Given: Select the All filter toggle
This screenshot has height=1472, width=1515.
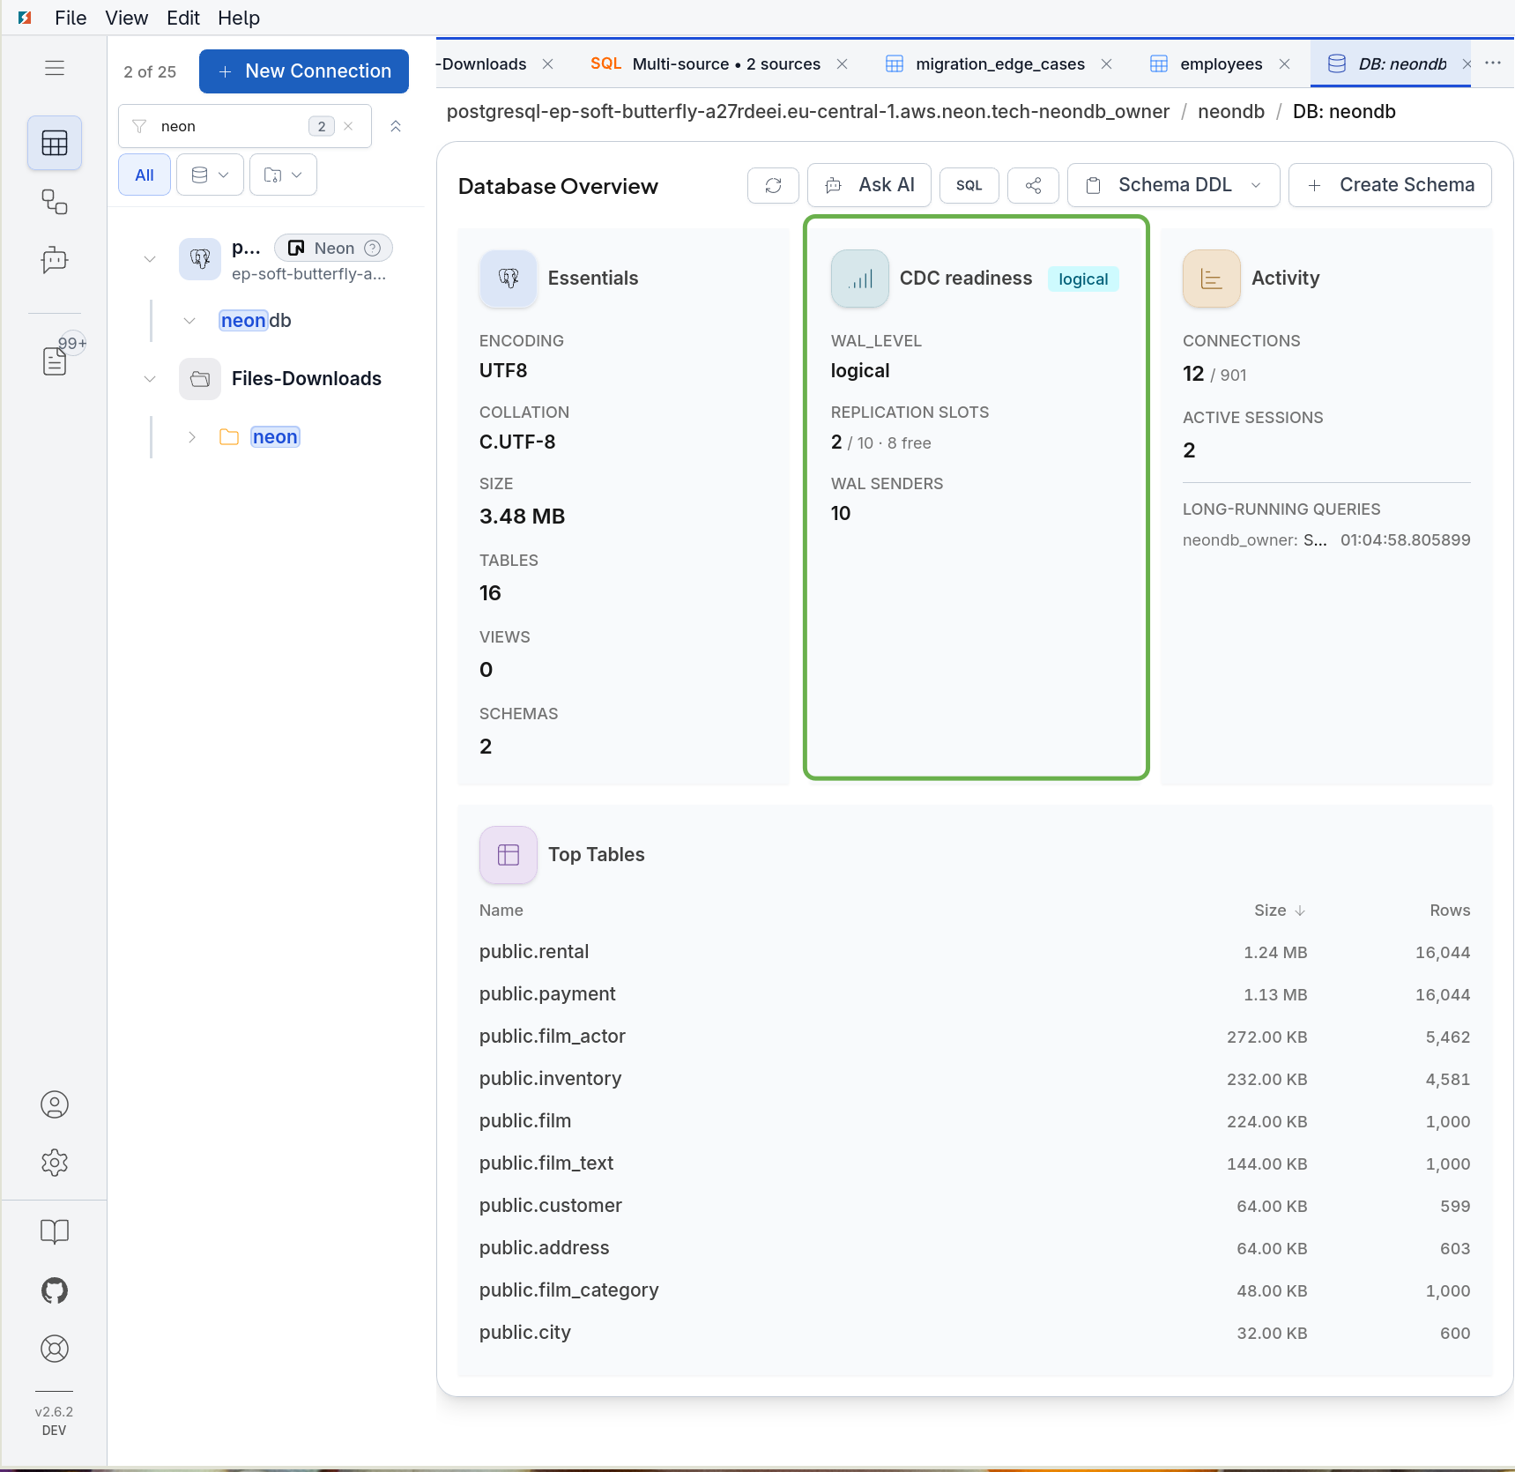Looking at the screenshot, I should (145, 175).
